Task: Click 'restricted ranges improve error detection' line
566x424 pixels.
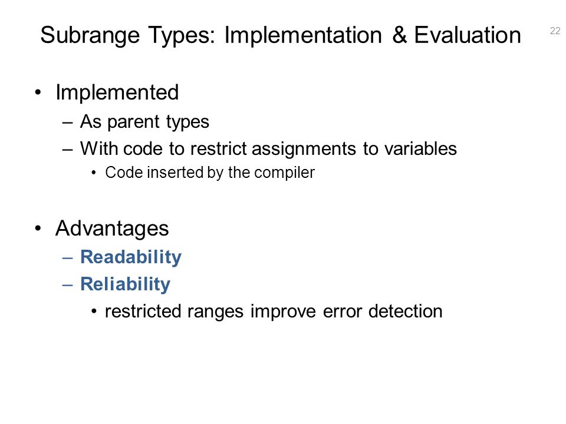Action: (x=273, y=311)
